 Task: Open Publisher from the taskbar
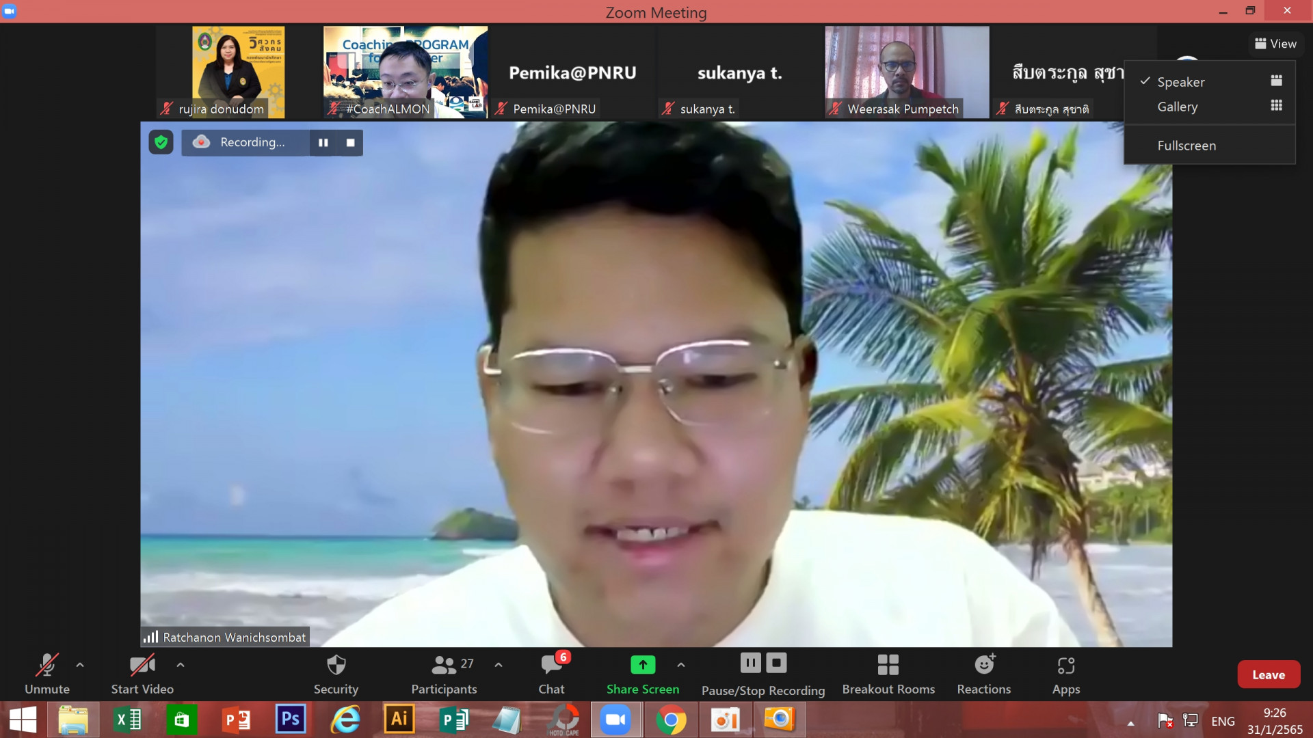coord(453,720)
